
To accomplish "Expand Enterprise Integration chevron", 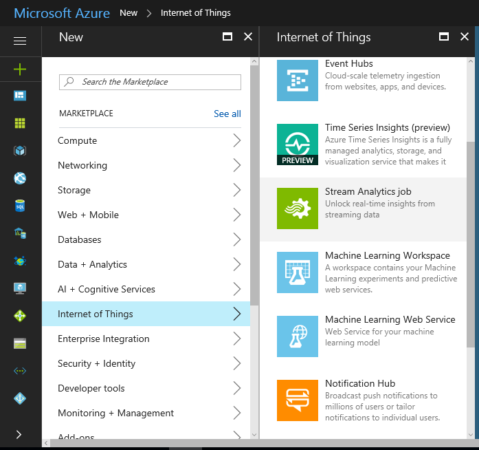I will tap(237, 339).
